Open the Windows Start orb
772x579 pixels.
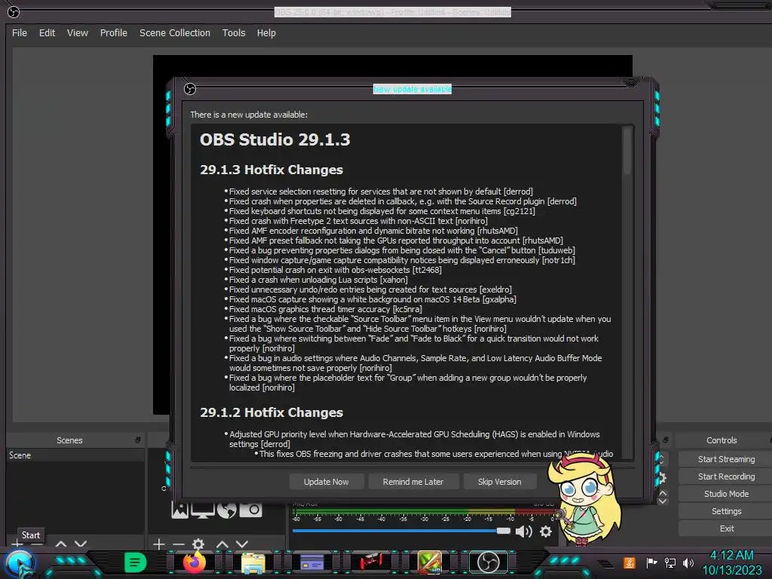point(19,563)
